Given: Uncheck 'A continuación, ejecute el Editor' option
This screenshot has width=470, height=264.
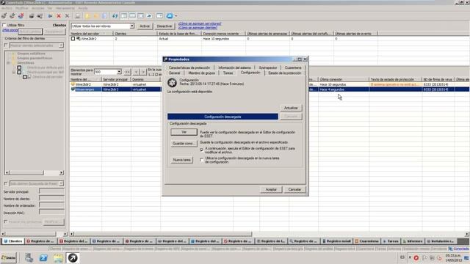Looking at the screenshot, I should coord(202,150).
